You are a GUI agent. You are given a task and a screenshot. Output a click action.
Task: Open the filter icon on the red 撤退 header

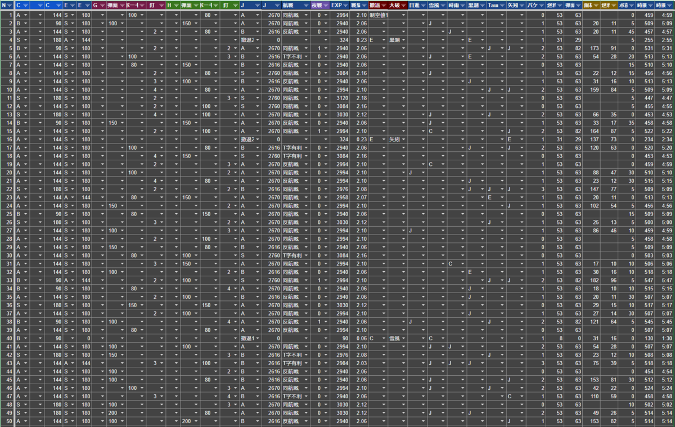pyautogui.click(x=384, y=5)
